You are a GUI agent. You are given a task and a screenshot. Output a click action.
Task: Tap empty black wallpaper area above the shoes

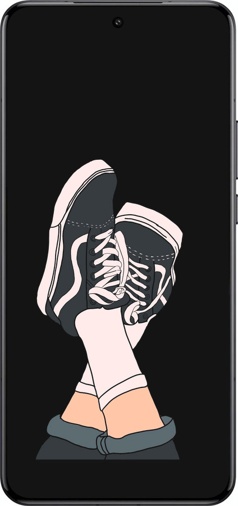click(x=118, y=97)
